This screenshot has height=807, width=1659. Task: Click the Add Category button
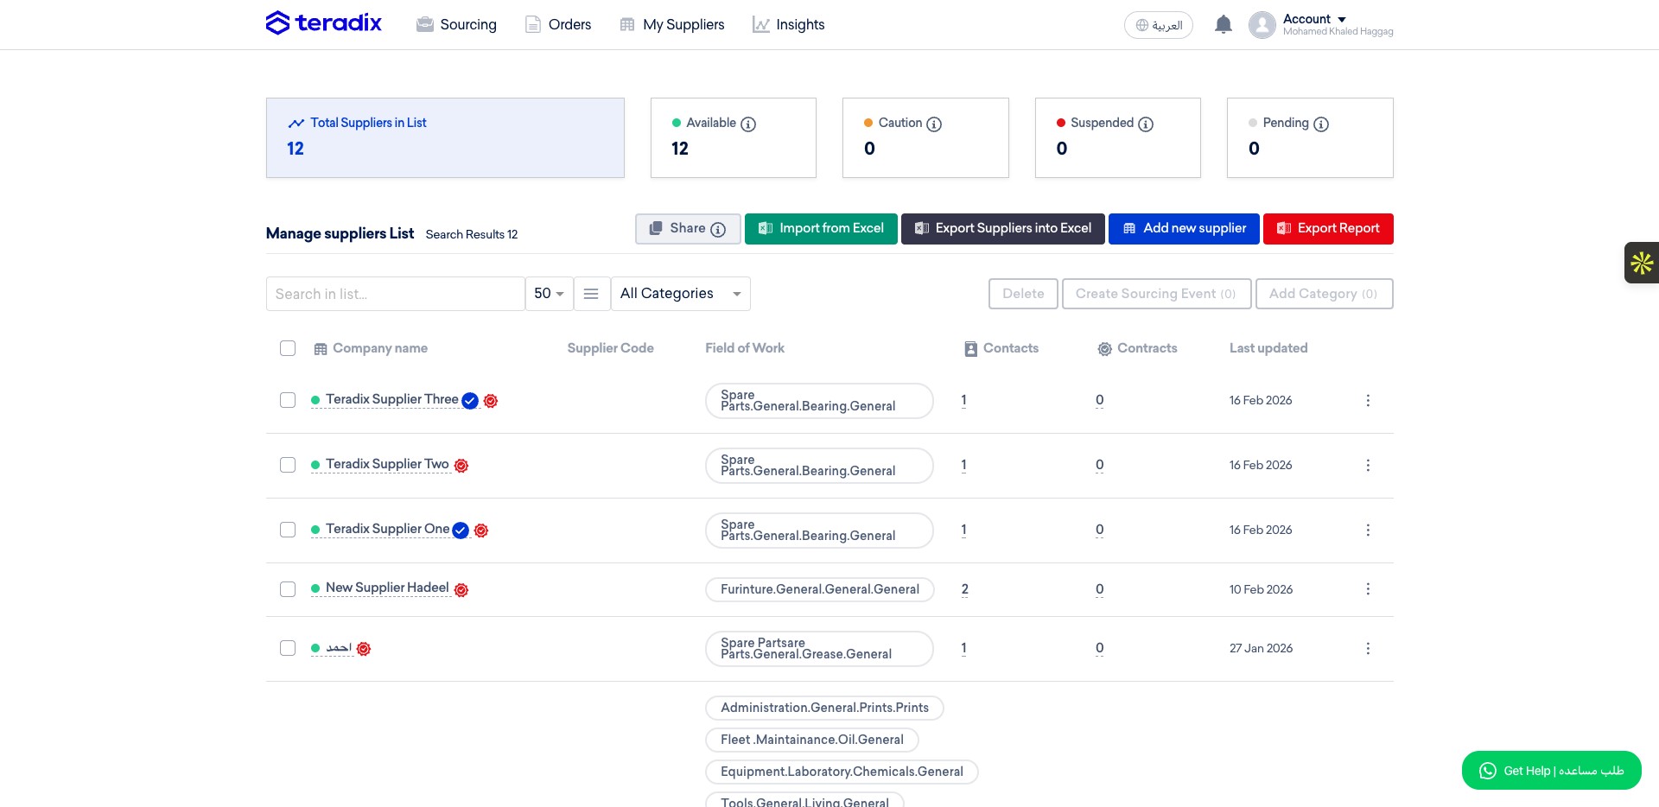(1324, 294)
